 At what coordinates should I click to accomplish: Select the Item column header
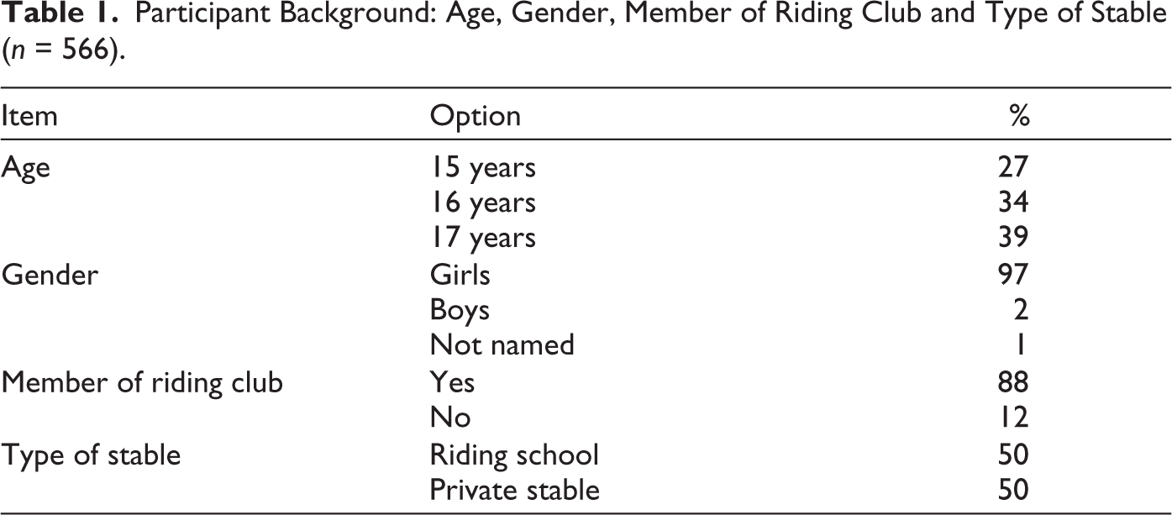(29, 115)
